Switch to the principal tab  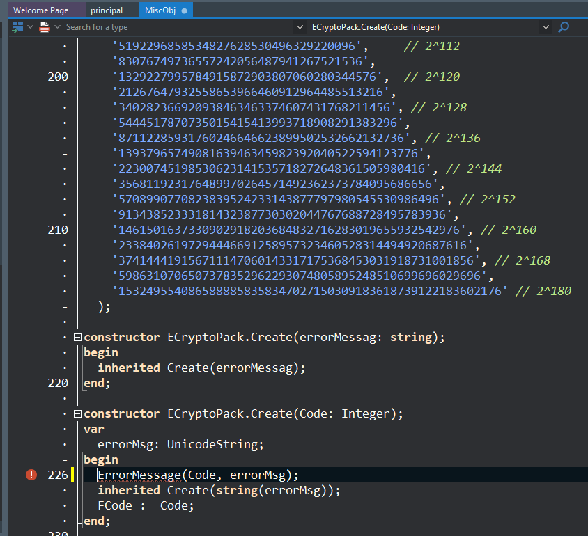tap(107, 10)
